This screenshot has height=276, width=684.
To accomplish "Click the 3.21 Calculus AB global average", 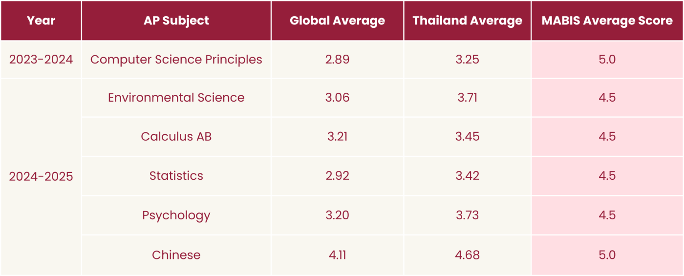I will (x=337, y=137).
